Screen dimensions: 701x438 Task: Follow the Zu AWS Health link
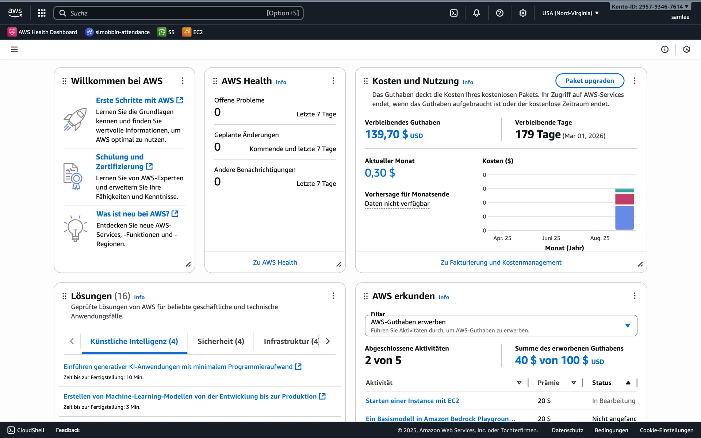click(x=275, y=262)
